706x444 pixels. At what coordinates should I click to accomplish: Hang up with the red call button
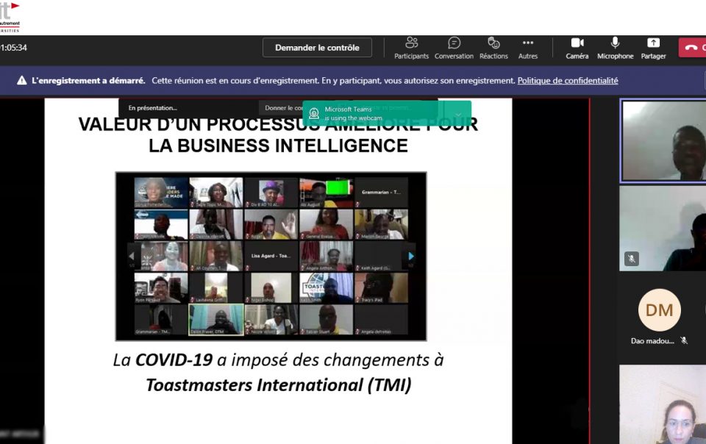[693, 47]
